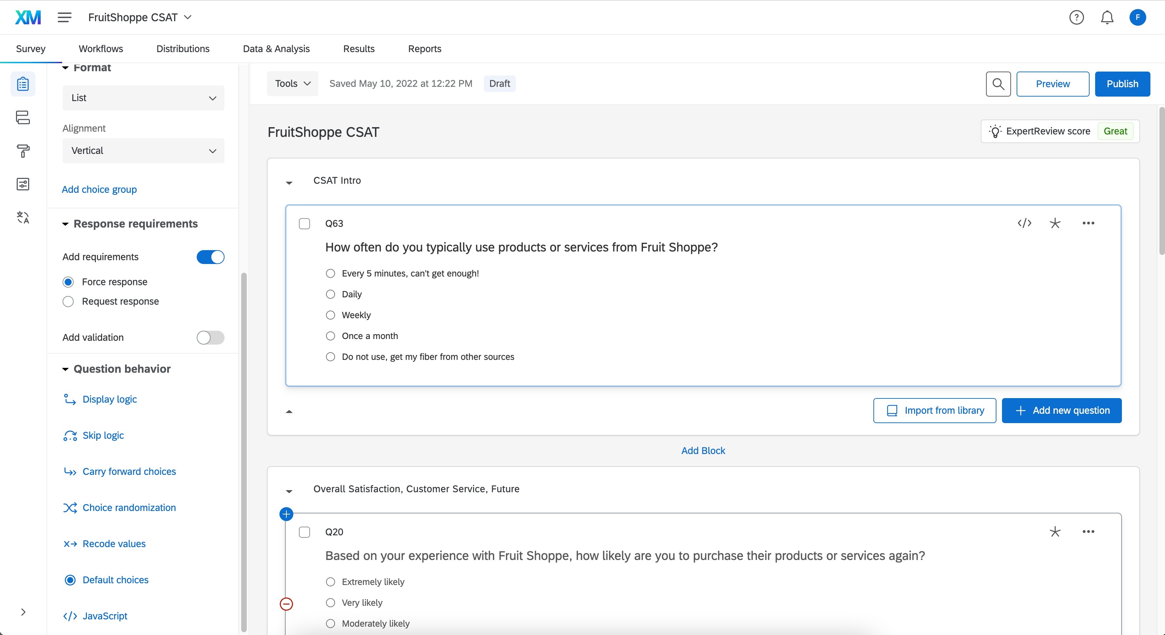Open the Format List dropdown
The image size is (1165, 635).
pyautogui.click(x=143, y=98)
